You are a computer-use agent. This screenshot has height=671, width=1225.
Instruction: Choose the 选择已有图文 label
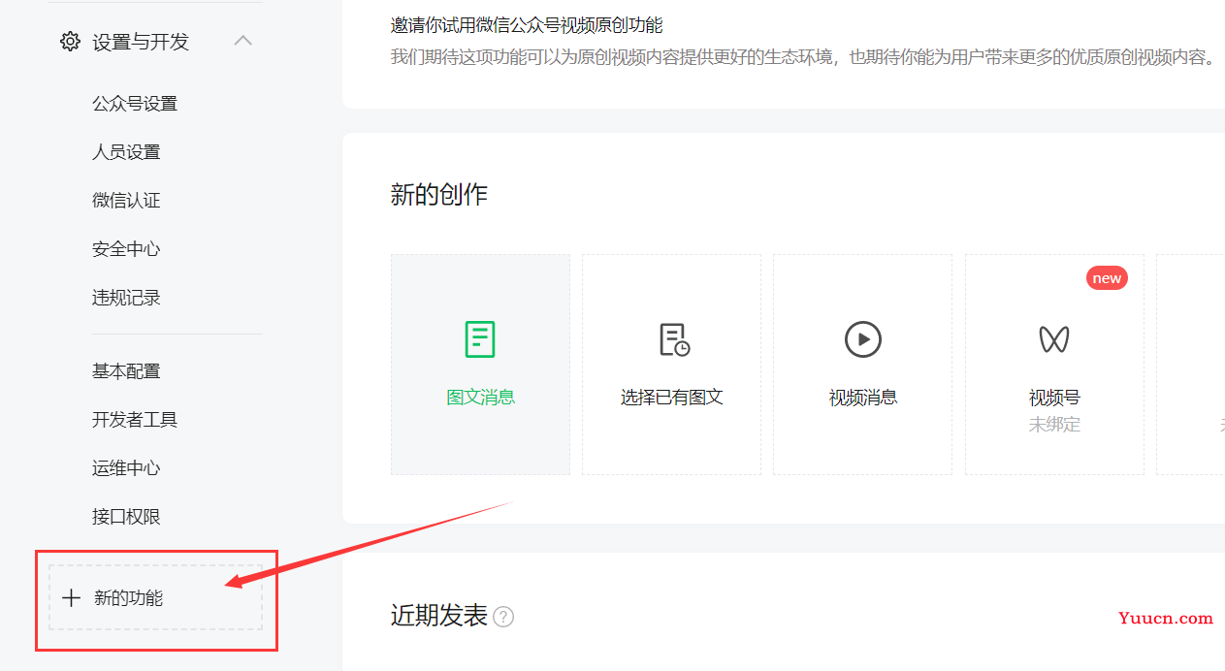[672, 398]
